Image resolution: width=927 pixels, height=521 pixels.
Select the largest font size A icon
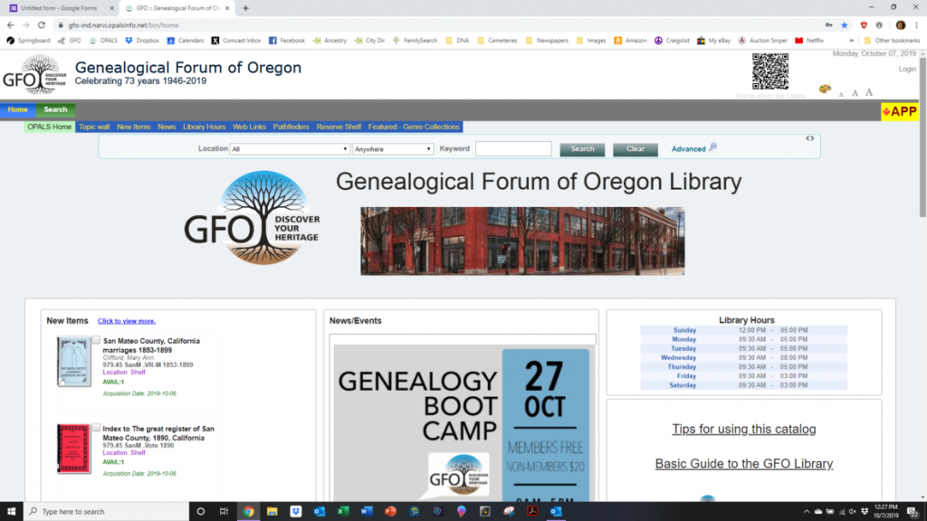(869, 92)
